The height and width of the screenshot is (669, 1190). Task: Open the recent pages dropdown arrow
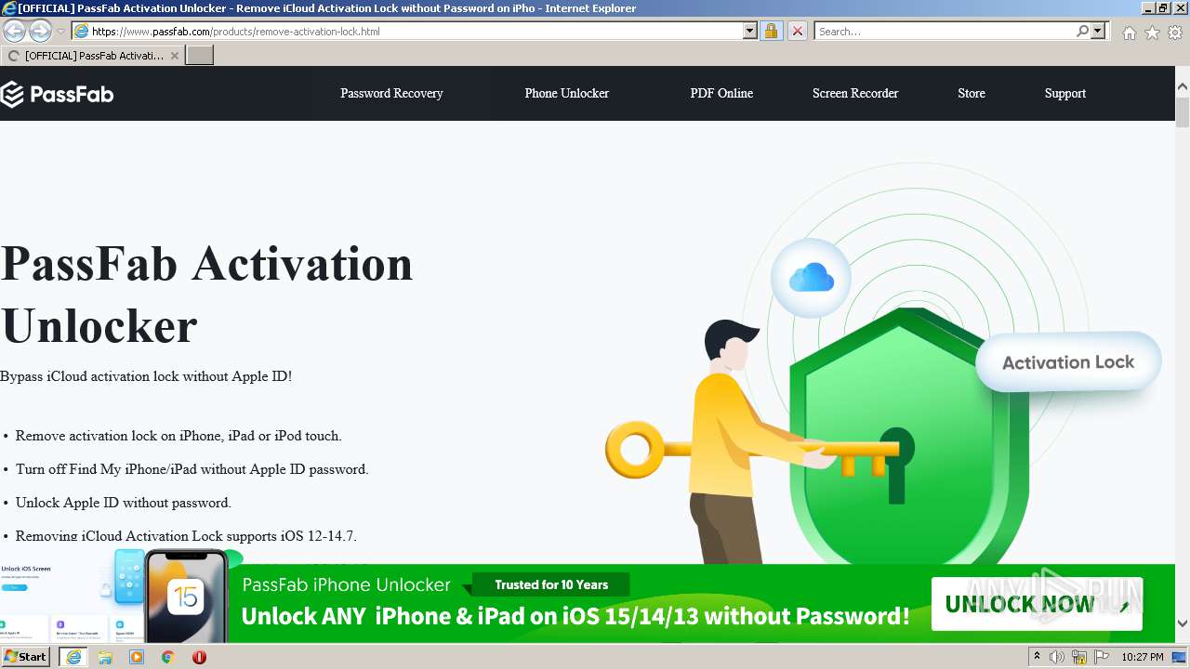pos(60,32)
